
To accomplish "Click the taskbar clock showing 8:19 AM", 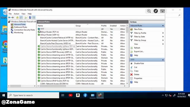I will 181,95.
